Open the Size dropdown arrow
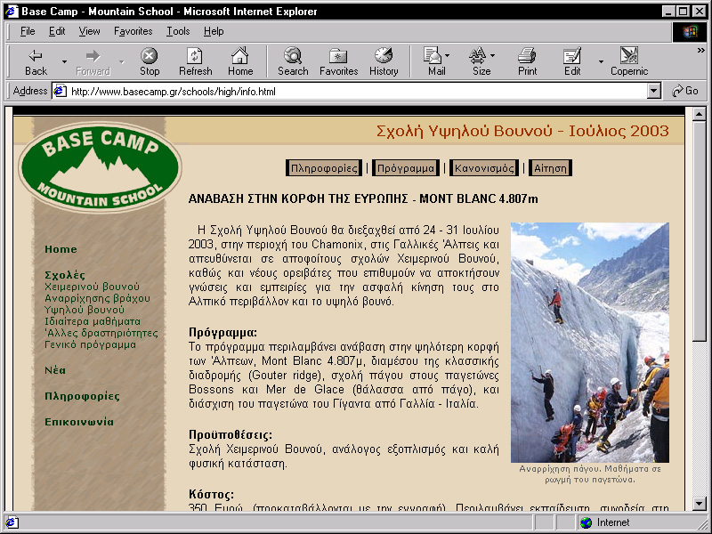712x534 pixels. click(493, 55)
